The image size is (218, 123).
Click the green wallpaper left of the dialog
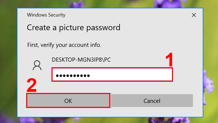(8, 56)
